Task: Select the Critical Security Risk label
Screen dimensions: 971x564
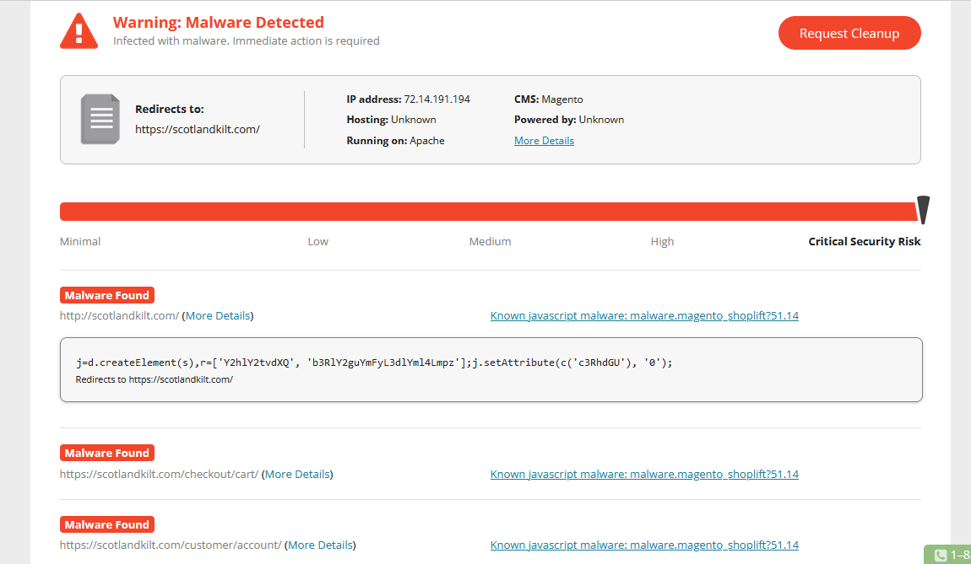Action: (x=864, y=242)
